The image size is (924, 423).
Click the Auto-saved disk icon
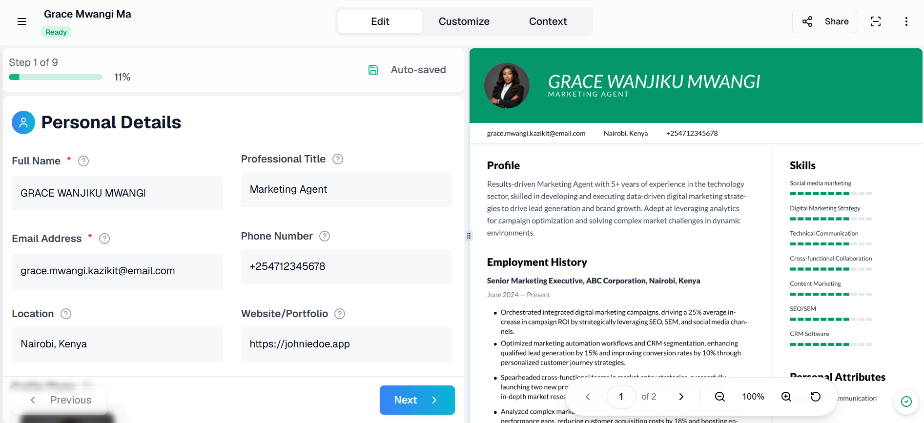[373, 70]
